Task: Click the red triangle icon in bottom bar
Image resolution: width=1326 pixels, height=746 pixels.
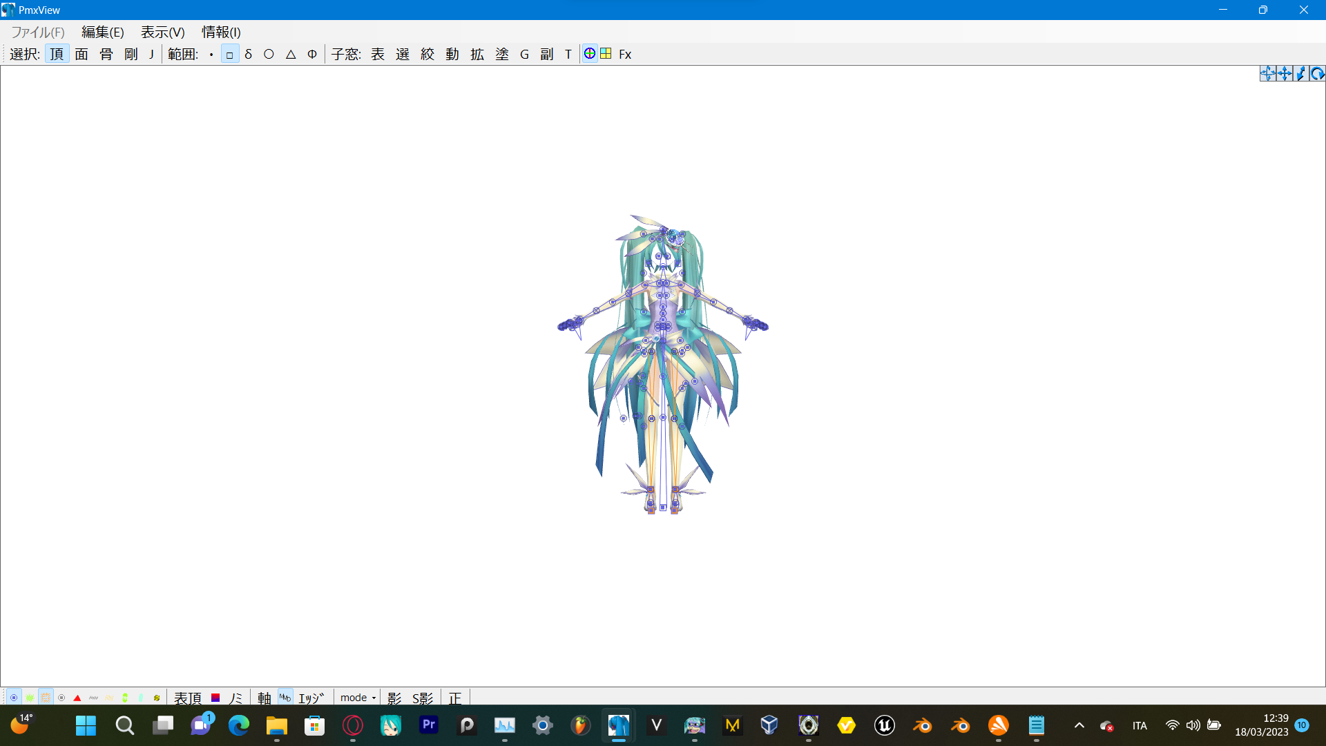Action: pyautogui.click(x=77, y=698)
